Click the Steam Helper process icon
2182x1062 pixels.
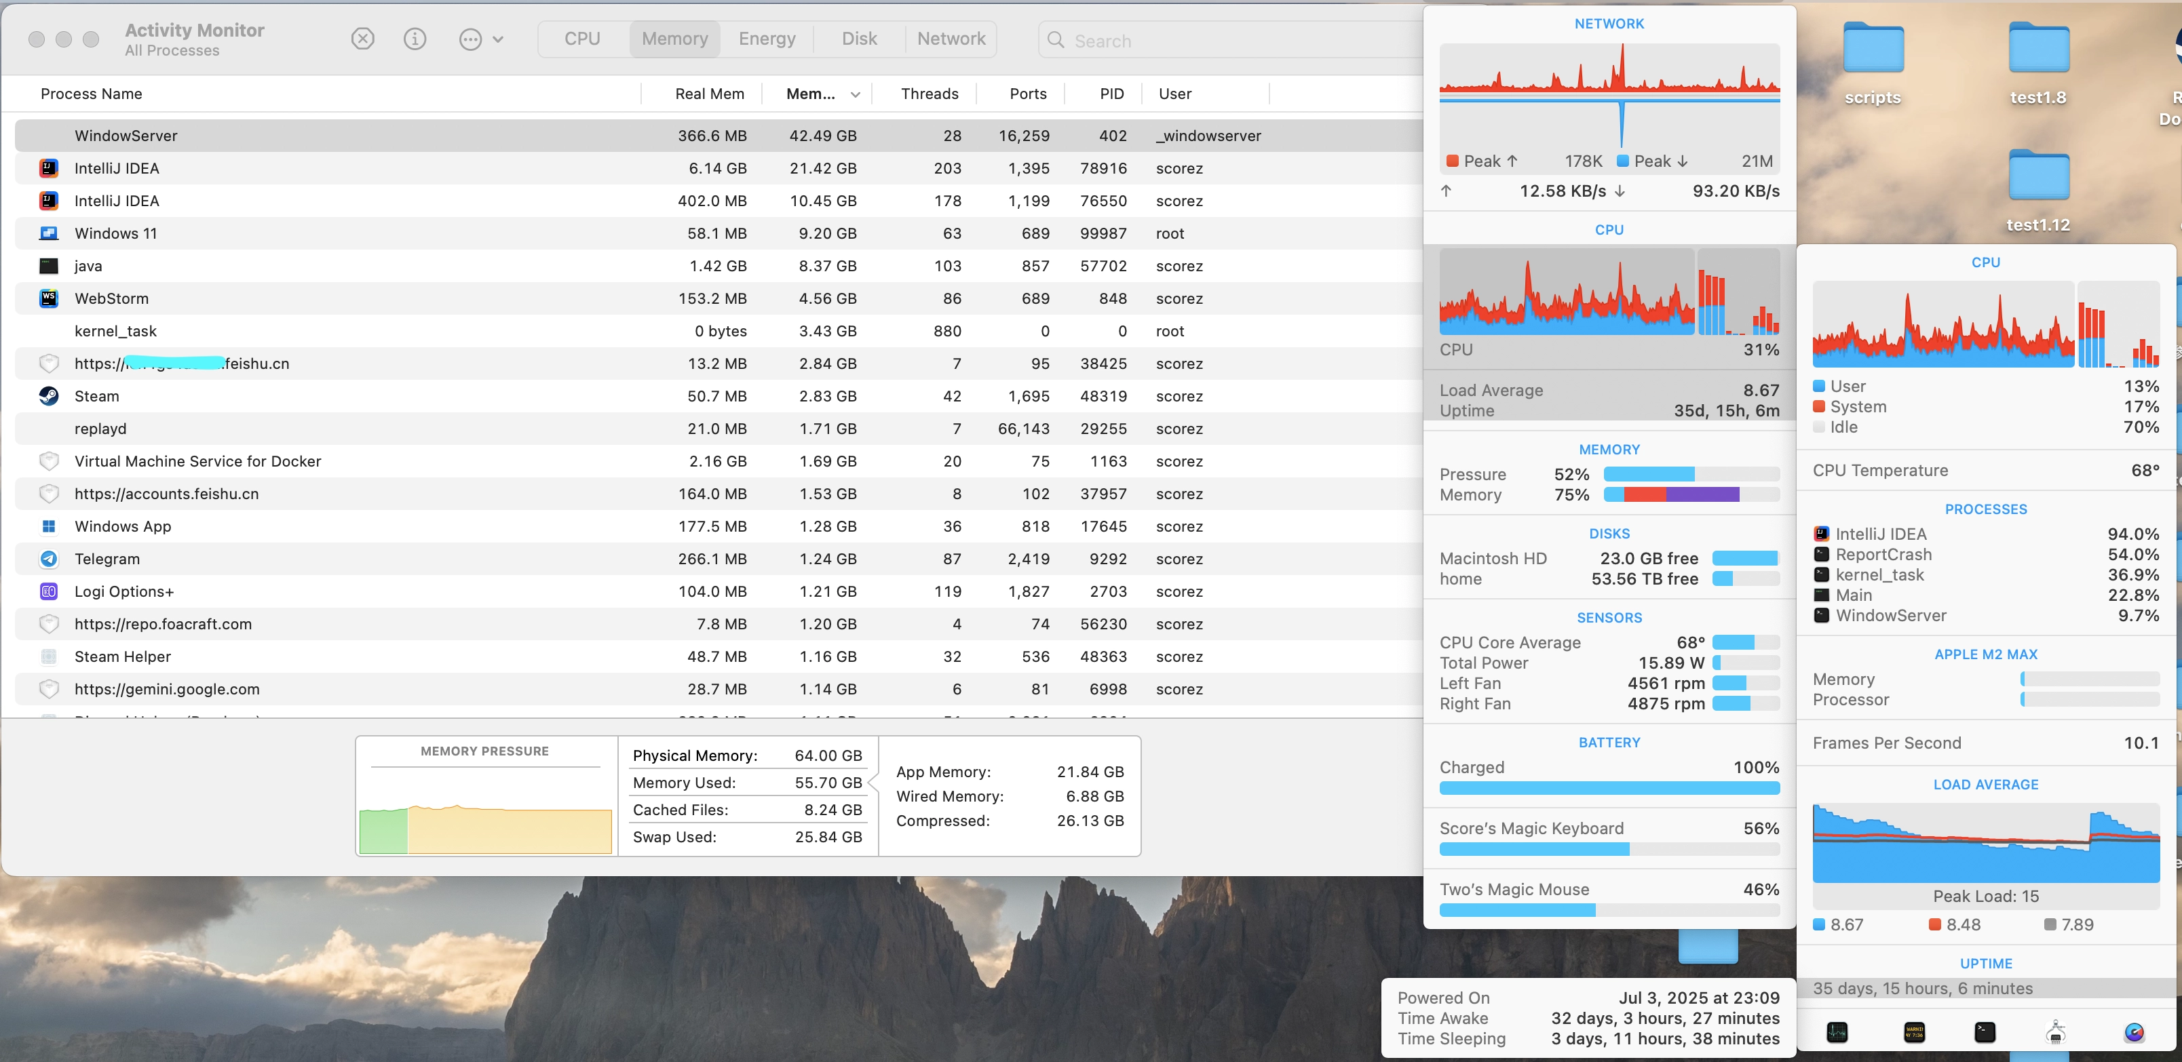[49, 656]
